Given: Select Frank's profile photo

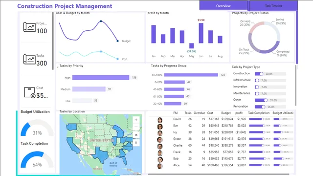Looking at the screenshot, I should [160, 153].
